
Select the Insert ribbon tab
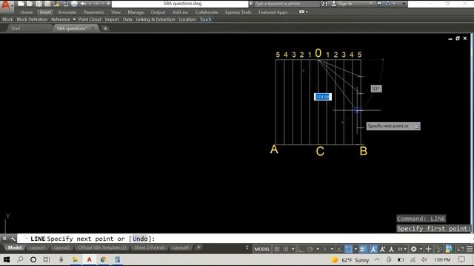point(45,13)
